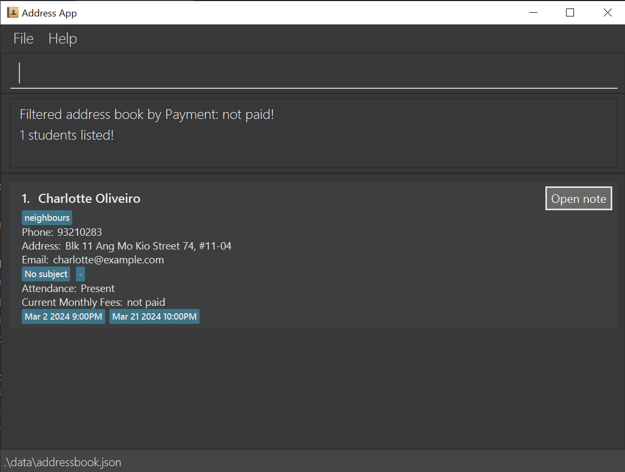Open the File menu
Viewport: 625px width, 472px height.
[23, 38]
